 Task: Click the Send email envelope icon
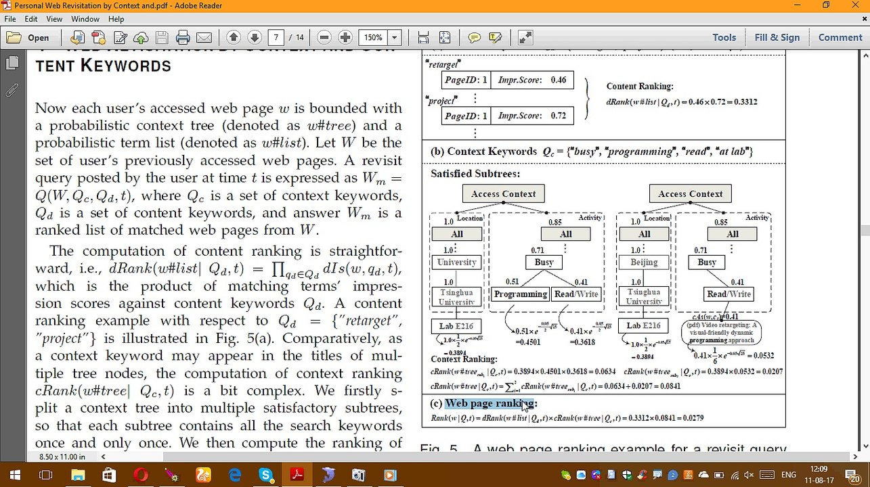(204, 38)
